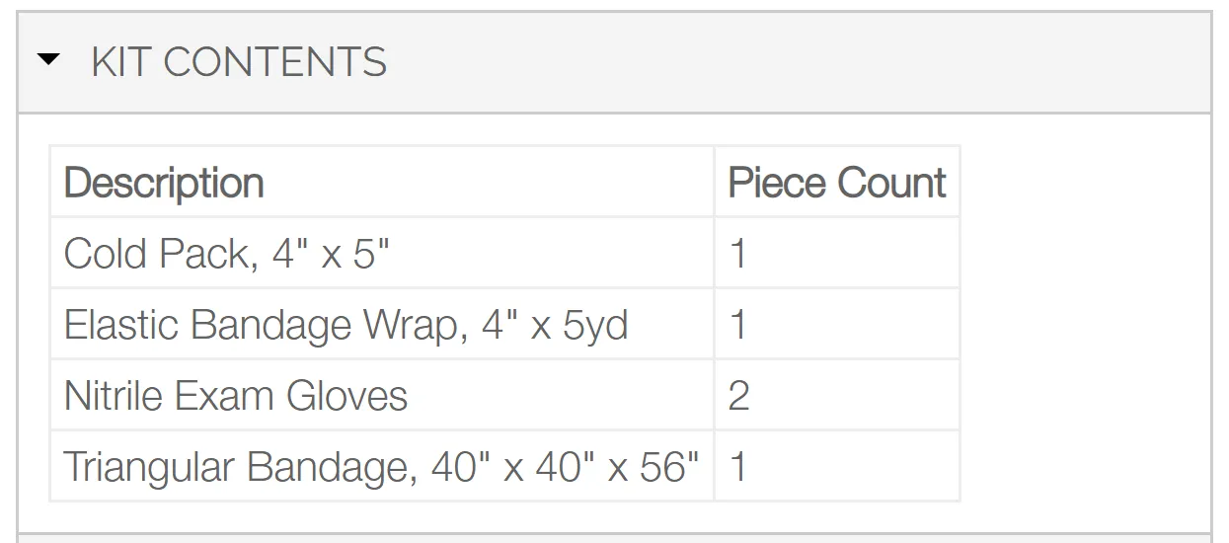Viewport: 1229px width, 543px height.
Task: Click piece count for Cold Pack
Action: coord(837,254)
